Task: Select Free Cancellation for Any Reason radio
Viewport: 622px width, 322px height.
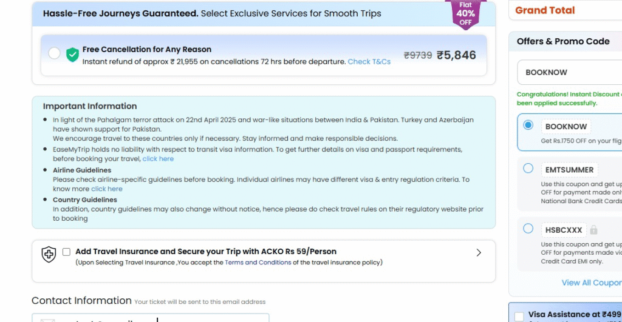Action: click(x=54, y=53)
